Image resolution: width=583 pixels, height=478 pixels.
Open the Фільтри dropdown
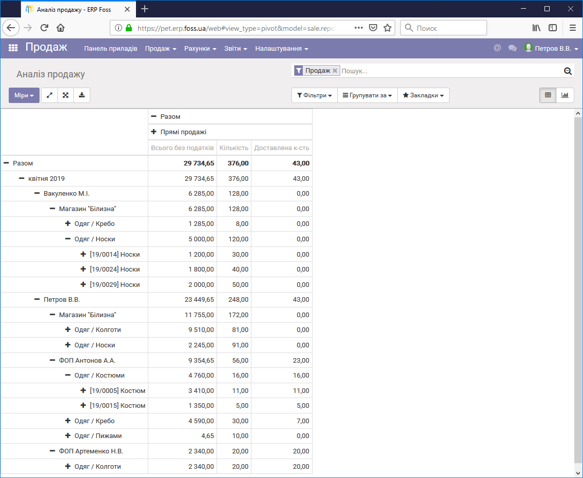(x=315, y=95)
